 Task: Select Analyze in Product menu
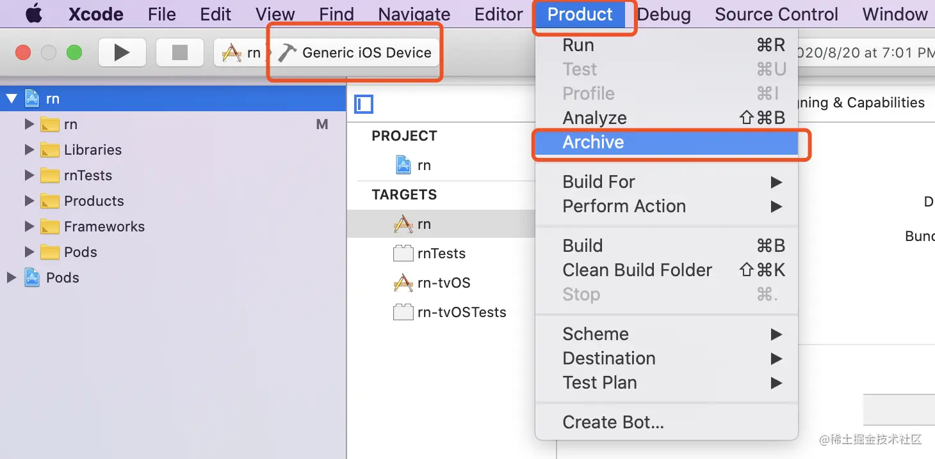(x=666, y=118)
